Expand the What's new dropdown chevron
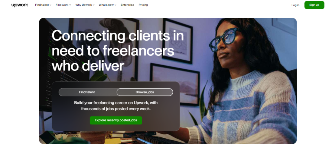The height and width of the screenshot is (160, 332). point(116,5)
